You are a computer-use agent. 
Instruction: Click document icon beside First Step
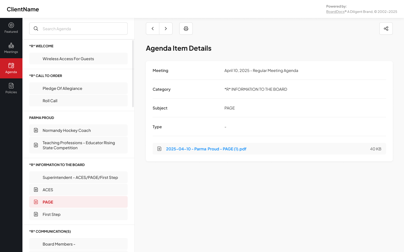click(x=36, y=214)
